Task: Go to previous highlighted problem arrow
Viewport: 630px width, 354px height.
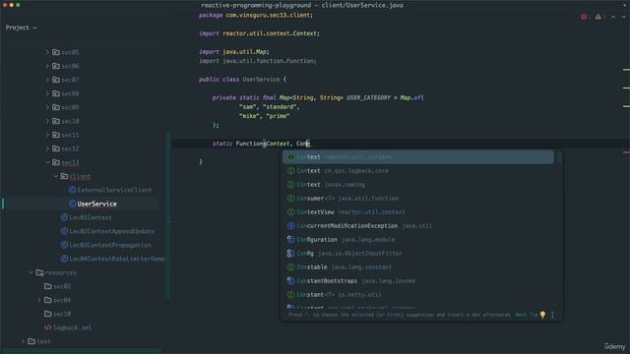Action: click(613, 17)
